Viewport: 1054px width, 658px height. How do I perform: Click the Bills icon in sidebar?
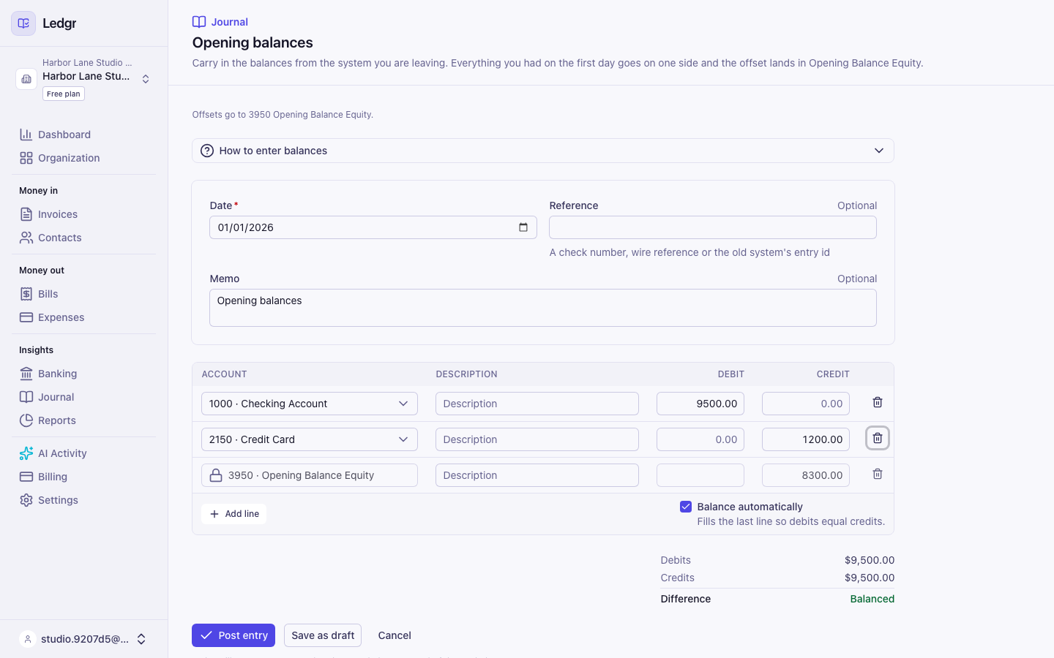pyautogui.click(x=26, y=294)
